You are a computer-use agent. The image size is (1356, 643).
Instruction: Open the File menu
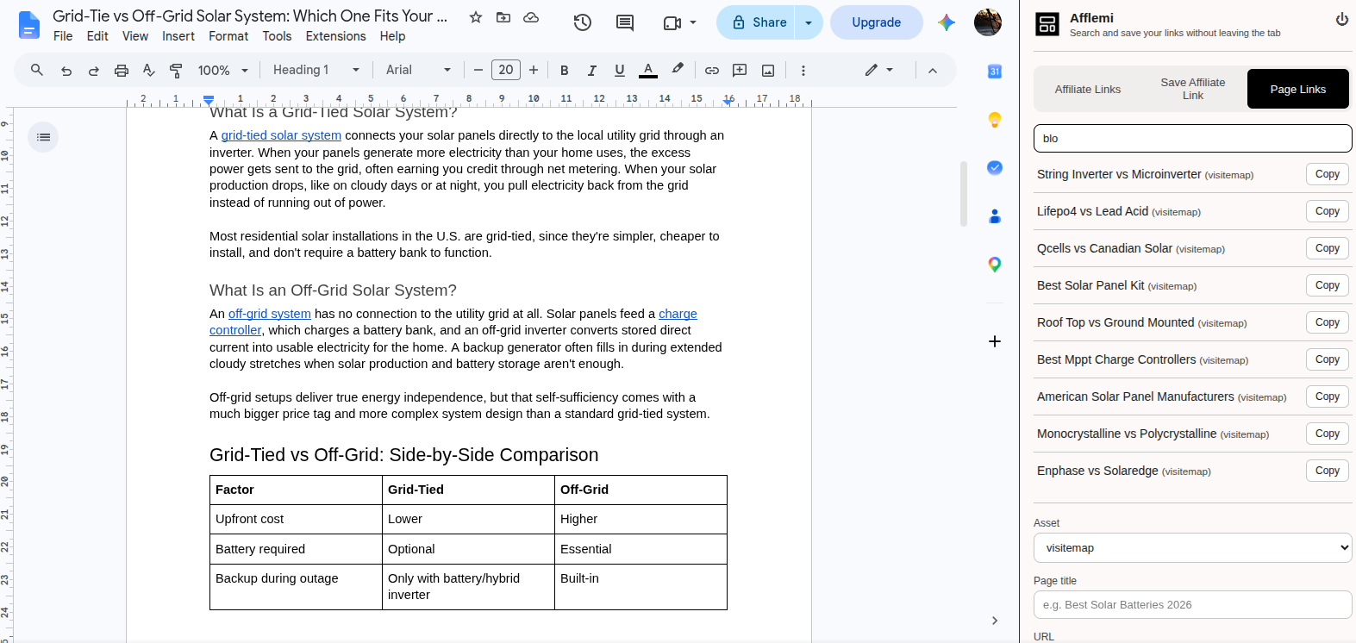(63, 36)
